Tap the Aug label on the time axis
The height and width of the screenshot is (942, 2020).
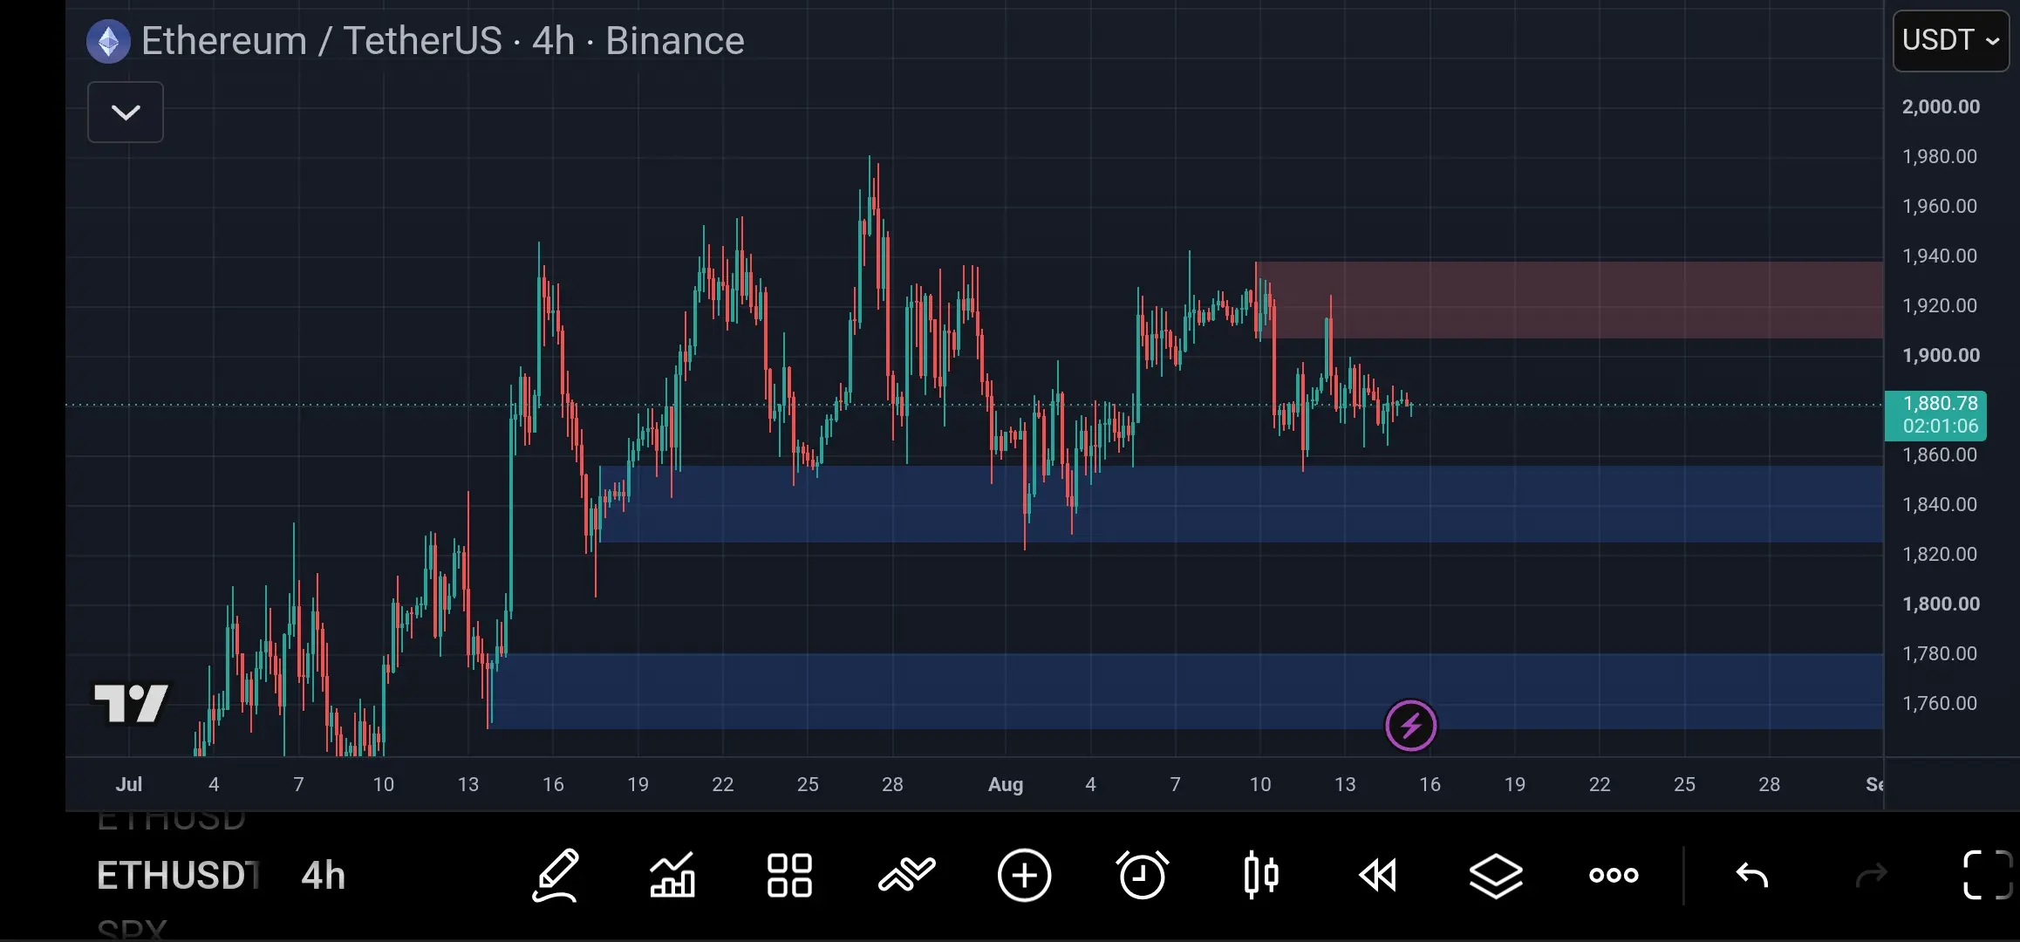(1006, 784)
